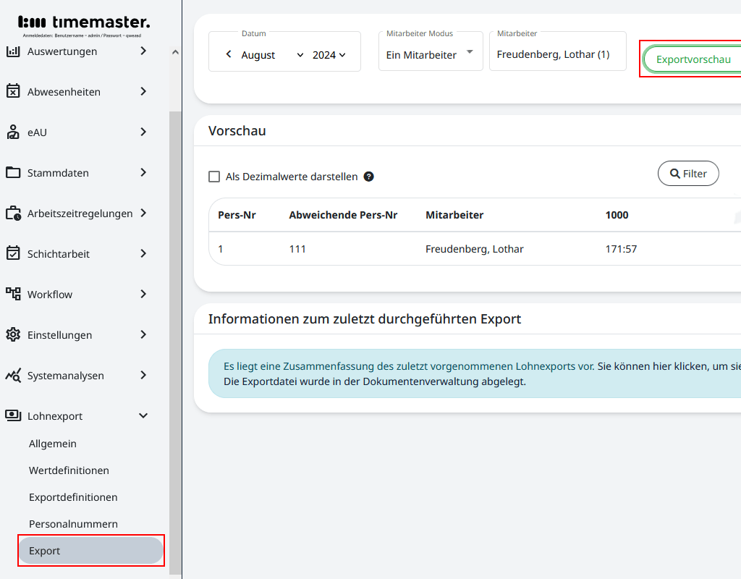Viewport: 741px width, 579px height.
Task: Click the Einstellungen gear icon
Action: click(x=13, y=335)
